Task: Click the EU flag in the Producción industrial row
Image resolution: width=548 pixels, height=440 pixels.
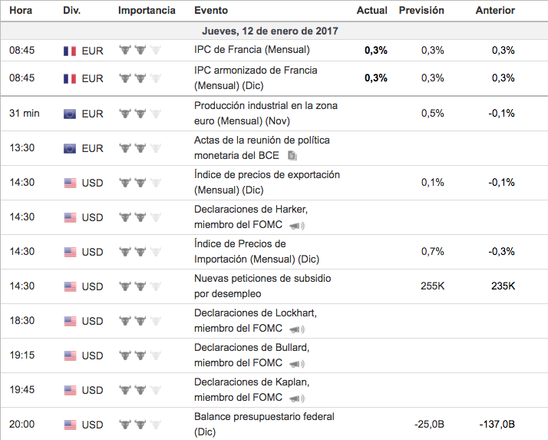Action: click(x=71, y=114)
